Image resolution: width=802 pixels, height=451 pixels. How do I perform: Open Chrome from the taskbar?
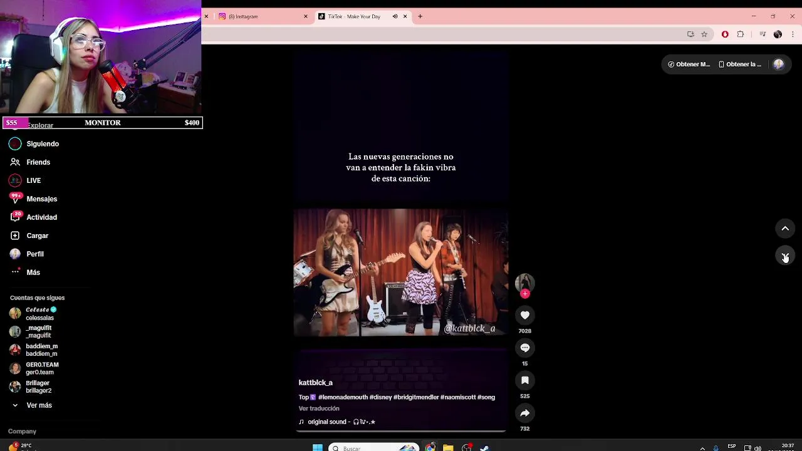(430, 447)
